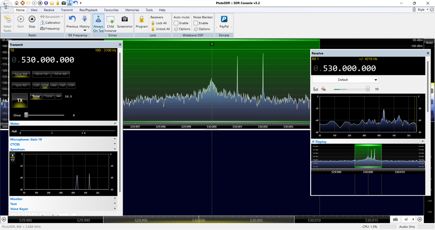This screenshot has height=230, width=435.
Task: Switch to the Transmit ribbon tab
Action: click(x=67, y=10)
